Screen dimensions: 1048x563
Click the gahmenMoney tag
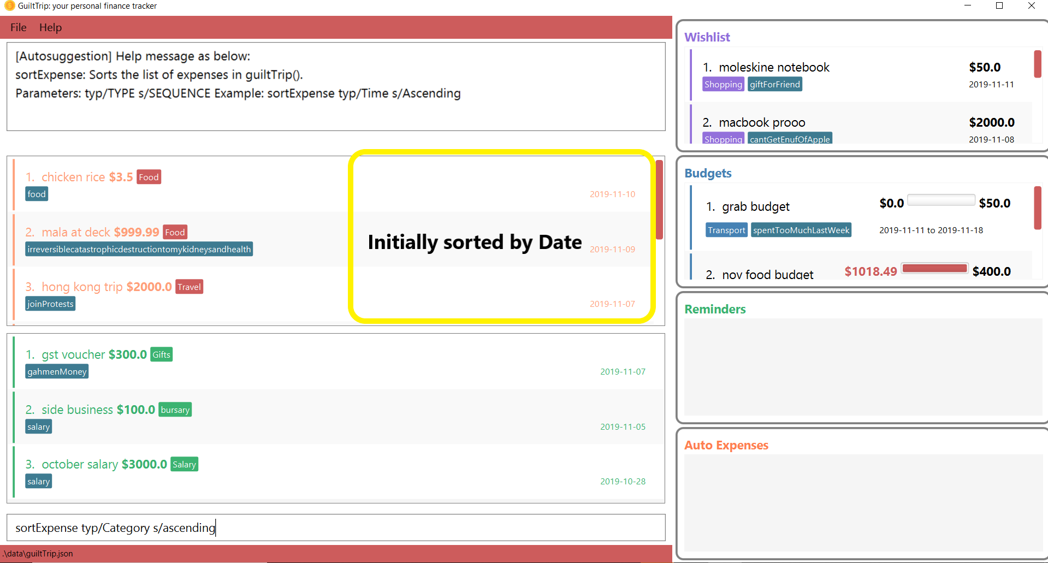tap(57, 371)
